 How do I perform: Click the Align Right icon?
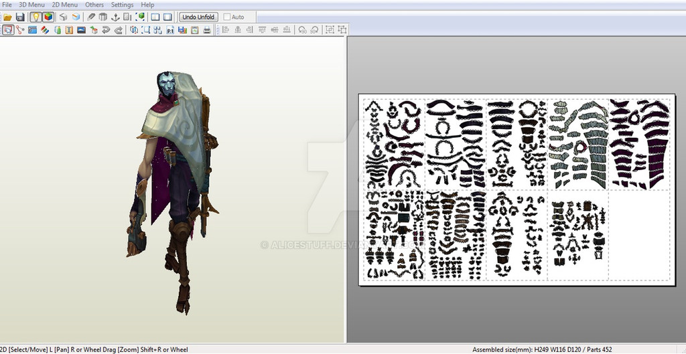click(x=249, y=29)
